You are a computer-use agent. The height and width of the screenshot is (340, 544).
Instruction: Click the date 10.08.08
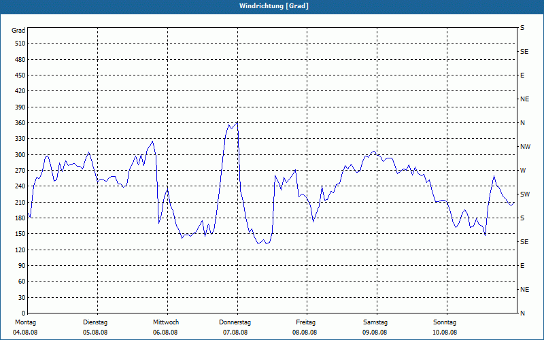pyautogui.click(x=445, y=333)
